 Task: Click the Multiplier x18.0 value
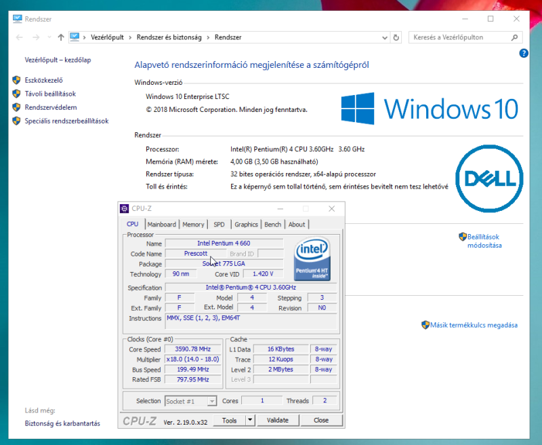(x=193, y=359)
